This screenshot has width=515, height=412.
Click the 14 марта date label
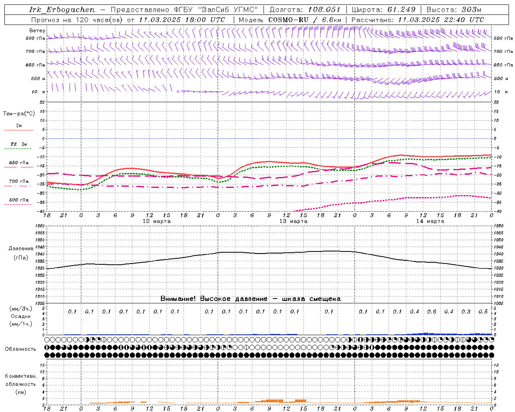pos(430,221)
